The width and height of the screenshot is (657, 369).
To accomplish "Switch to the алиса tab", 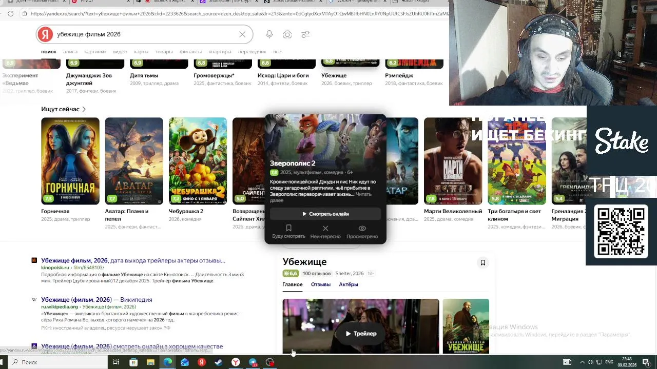I will [70, 52].
